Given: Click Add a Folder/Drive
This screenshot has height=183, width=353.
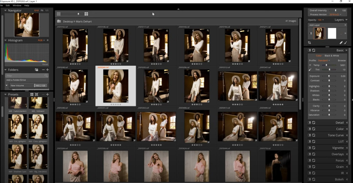Looking at the screenshot, I should (16, 80).
